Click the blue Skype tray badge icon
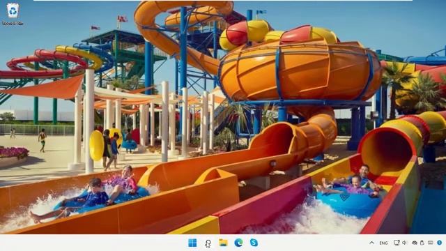 pos(439,243)
